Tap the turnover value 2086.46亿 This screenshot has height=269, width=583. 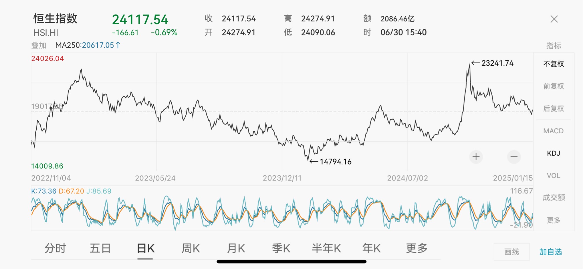pos(397,19)
